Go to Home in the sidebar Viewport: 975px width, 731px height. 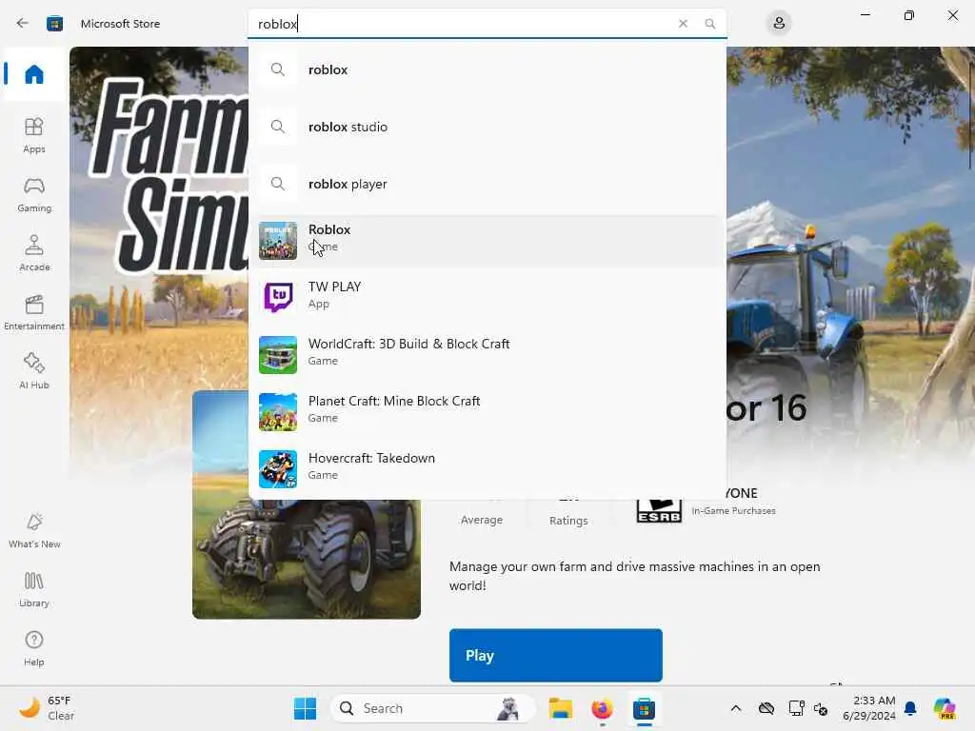[x=34, y=74]
